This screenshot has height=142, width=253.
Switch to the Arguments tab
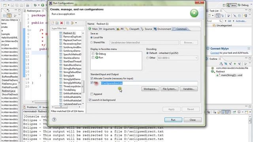pos(107,29)
